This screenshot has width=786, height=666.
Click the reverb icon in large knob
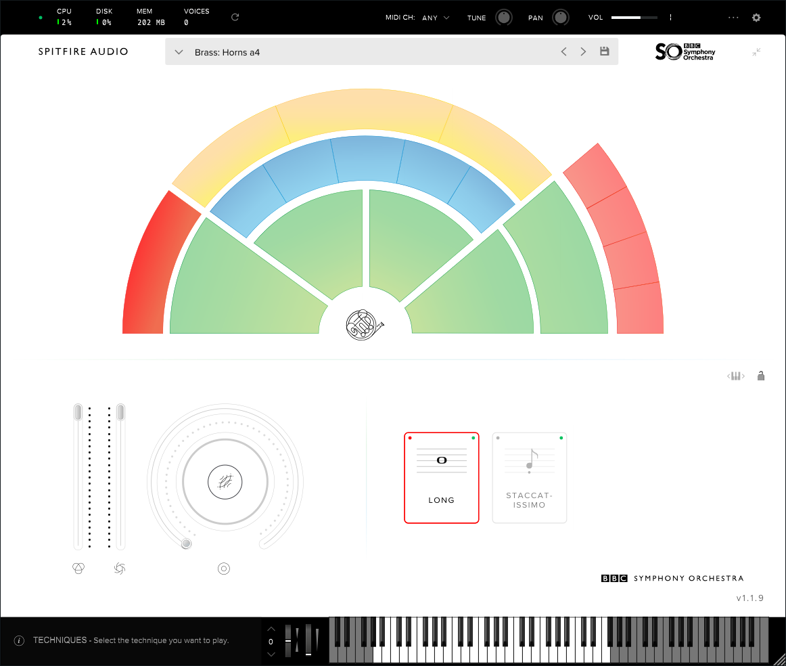click(x=225, y=482)
